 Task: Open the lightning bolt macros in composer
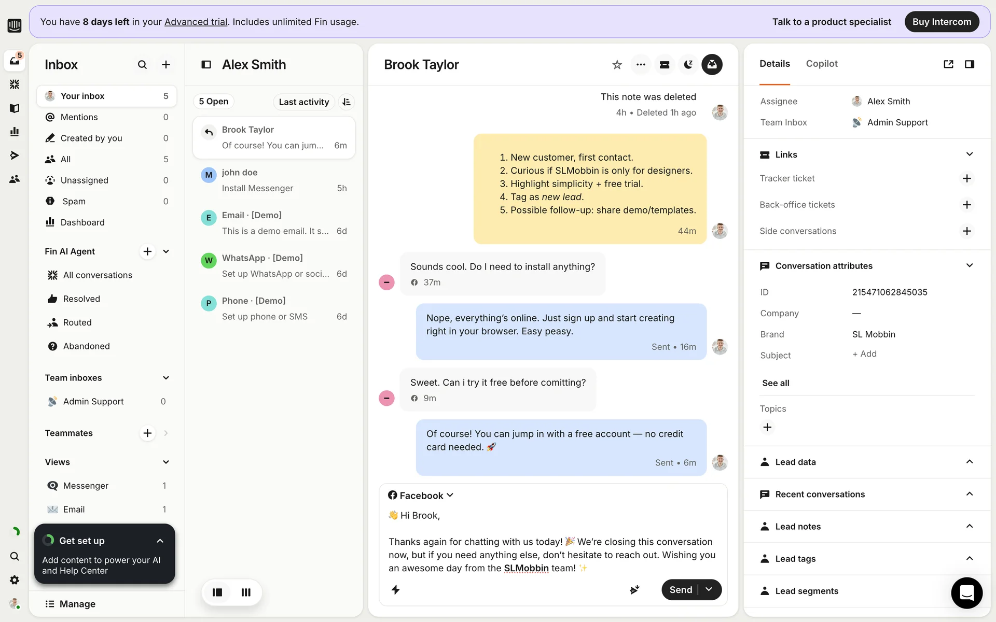(395, 590)
